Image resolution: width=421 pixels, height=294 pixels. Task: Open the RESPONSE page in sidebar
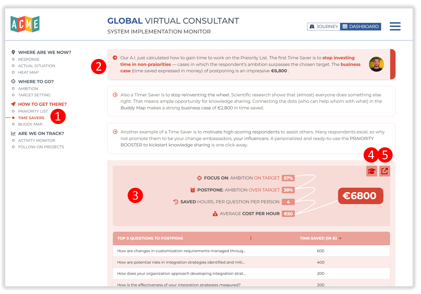click(x=29, y=59)
